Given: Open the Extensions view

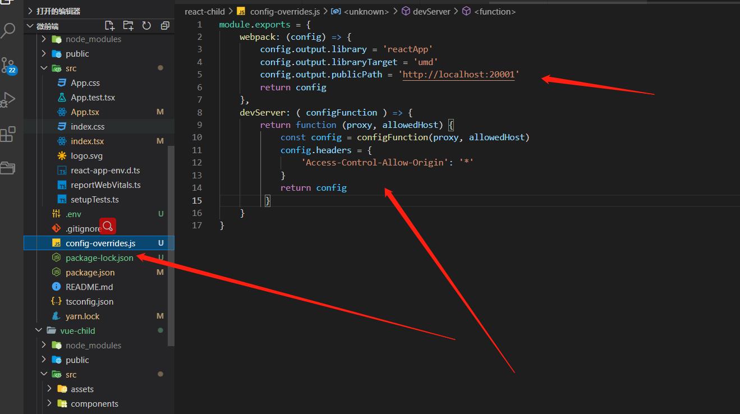Looking at the screenshot, I should click(x=7, y=134).
